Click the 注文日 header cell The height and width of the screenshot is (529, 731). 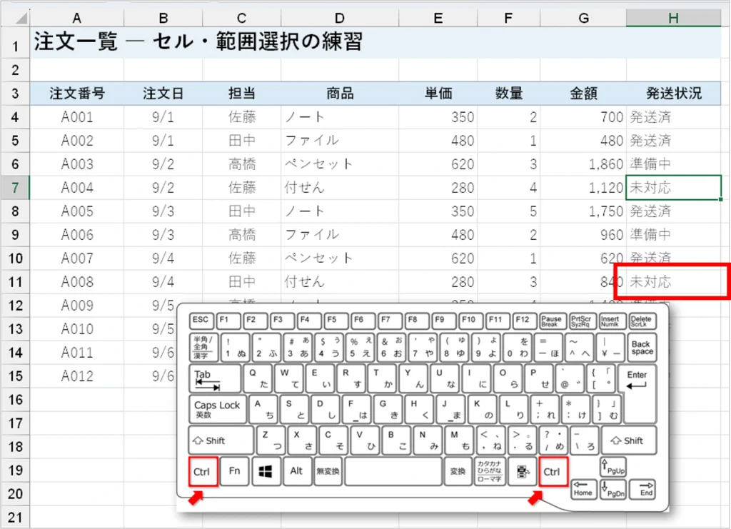[x=163, y=94]
